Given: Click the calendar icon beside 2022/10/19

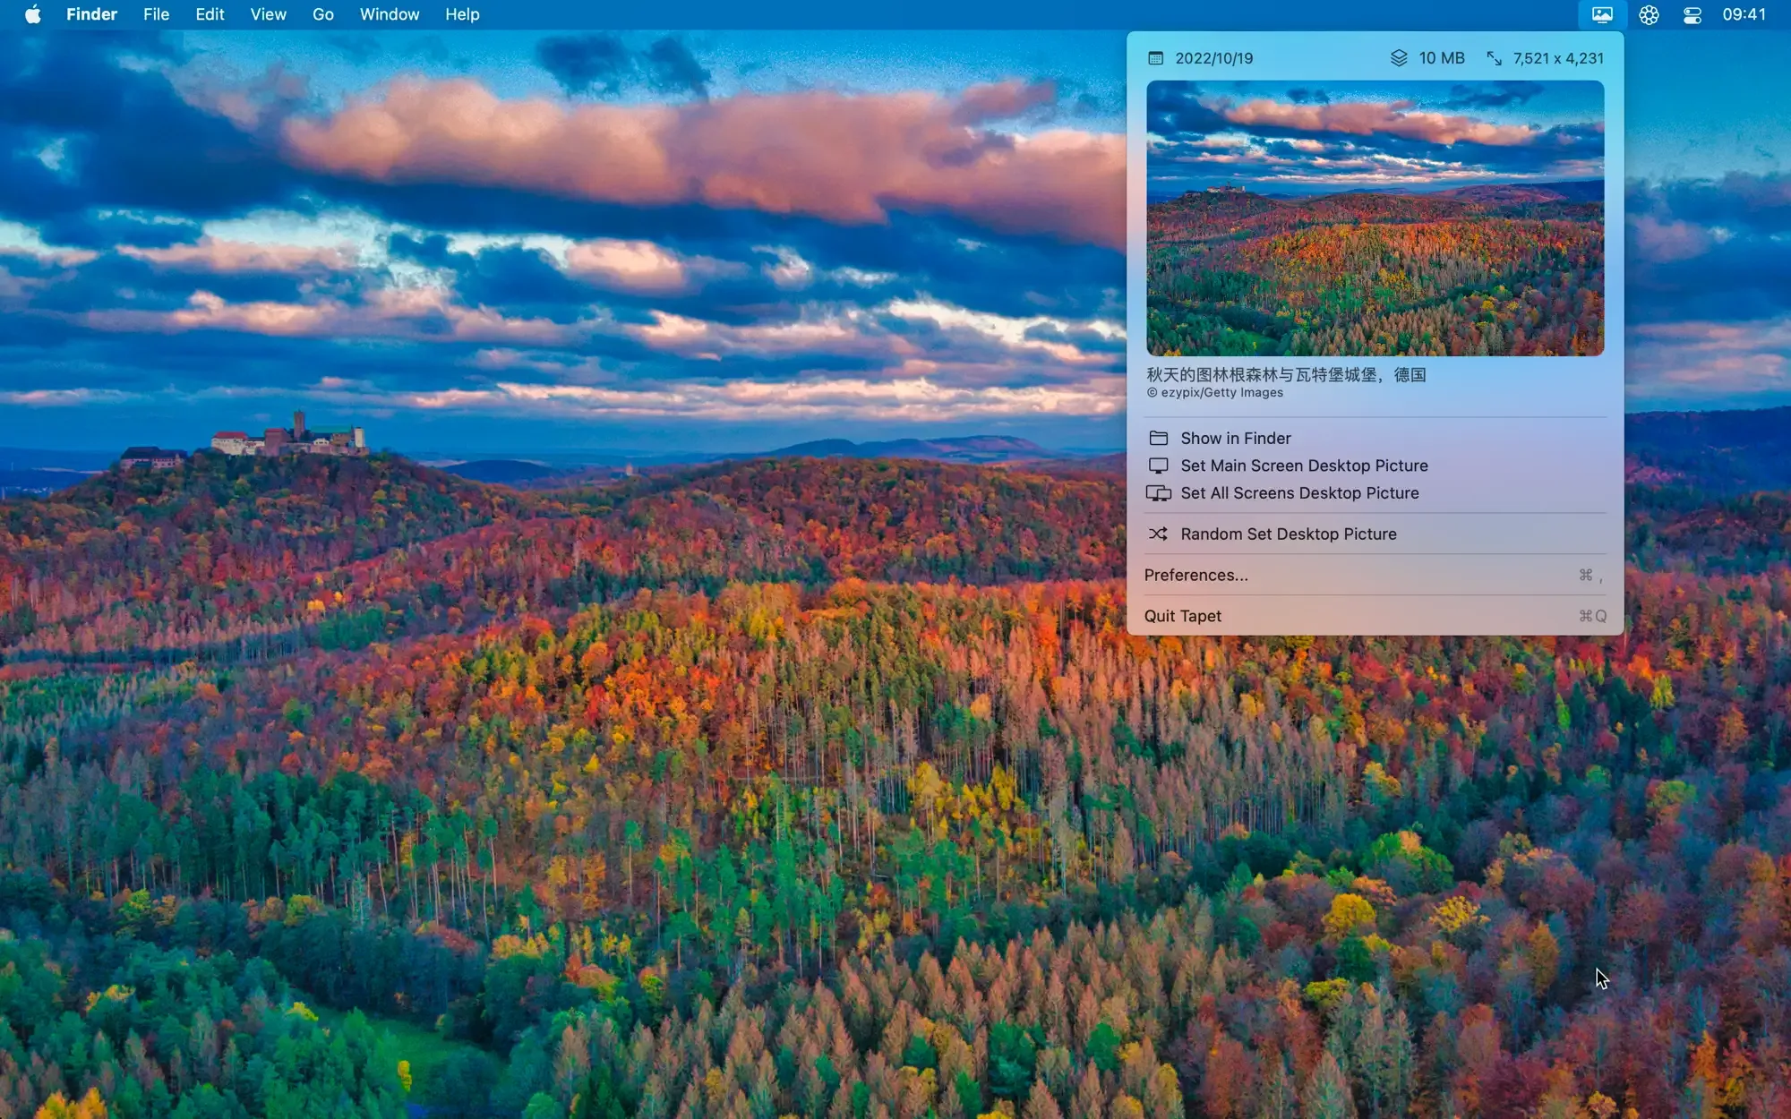Looking at the screenshot, I should pos(1155,58).
